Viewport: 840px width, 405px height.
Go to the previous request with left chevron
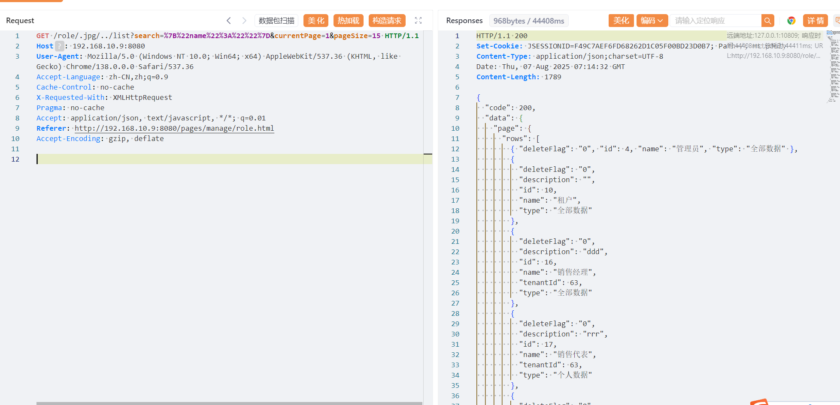point(229,21)
